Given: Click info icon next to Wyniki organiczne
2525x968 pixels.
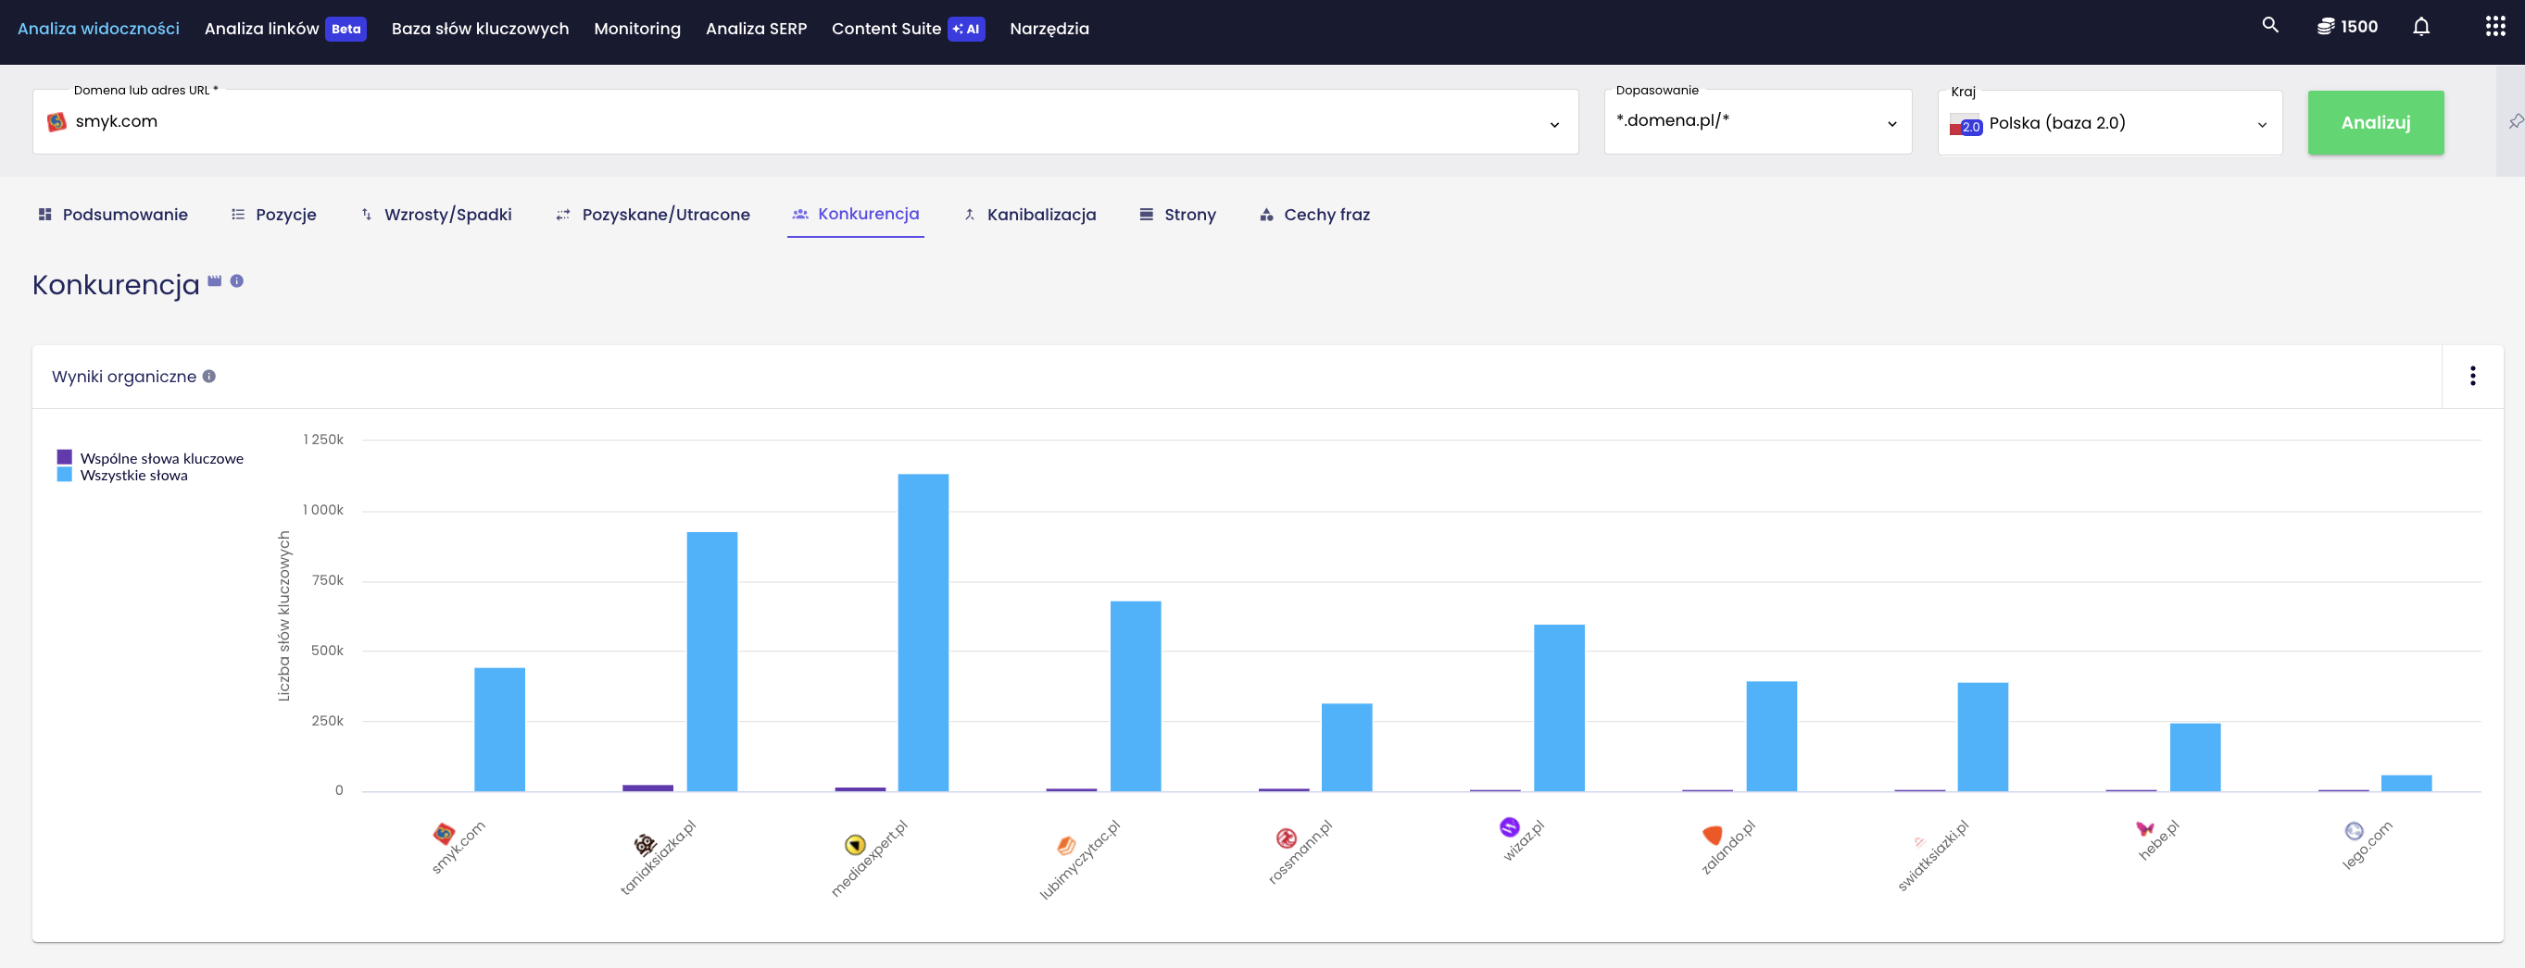Looking at the screenshot, I should [208, 377].
